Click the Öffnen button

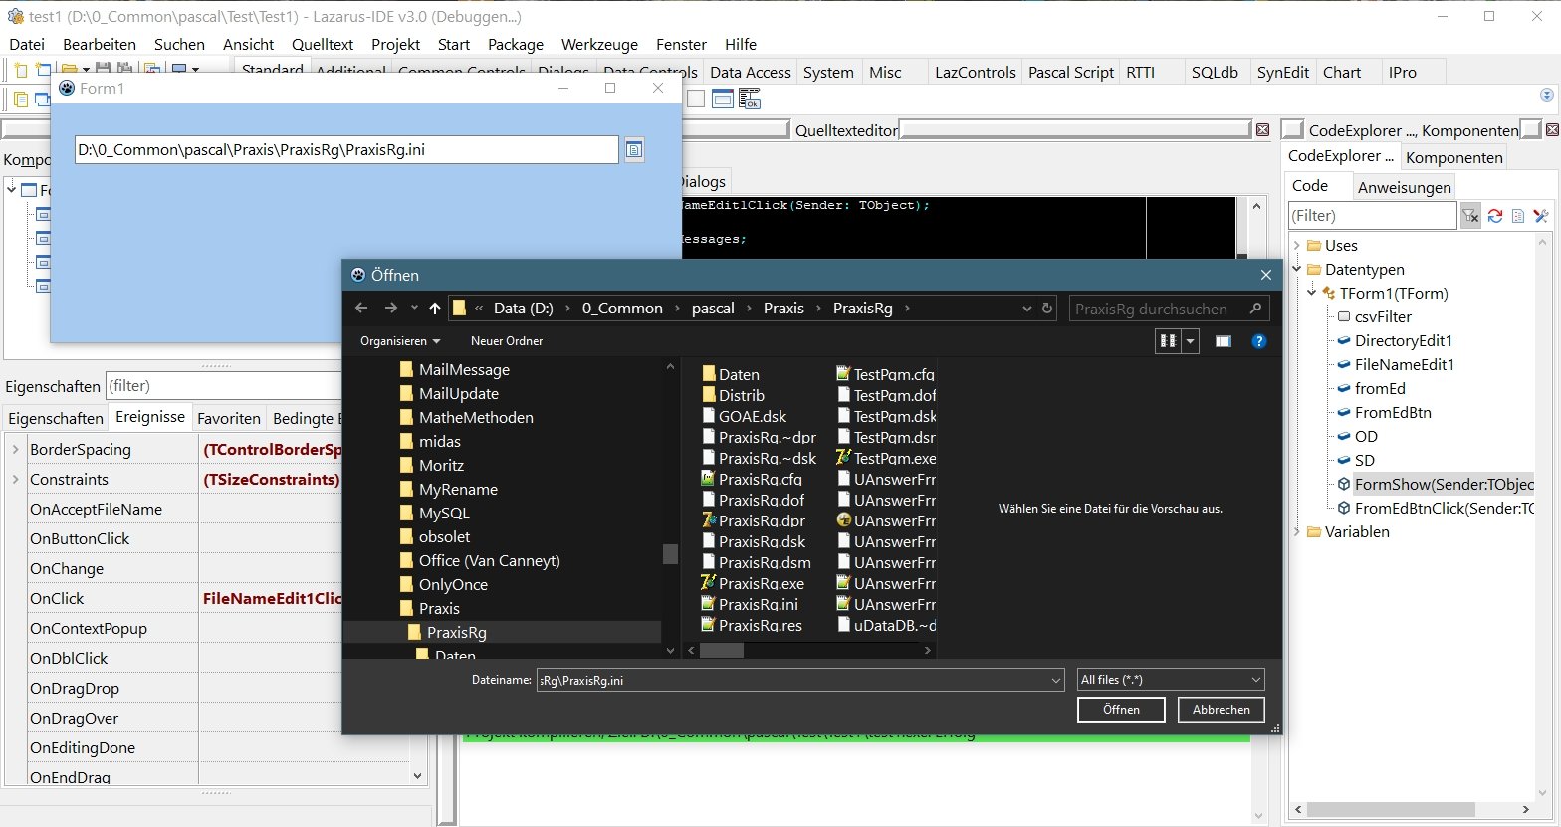pyautogui.click(x=1121, y=709)
